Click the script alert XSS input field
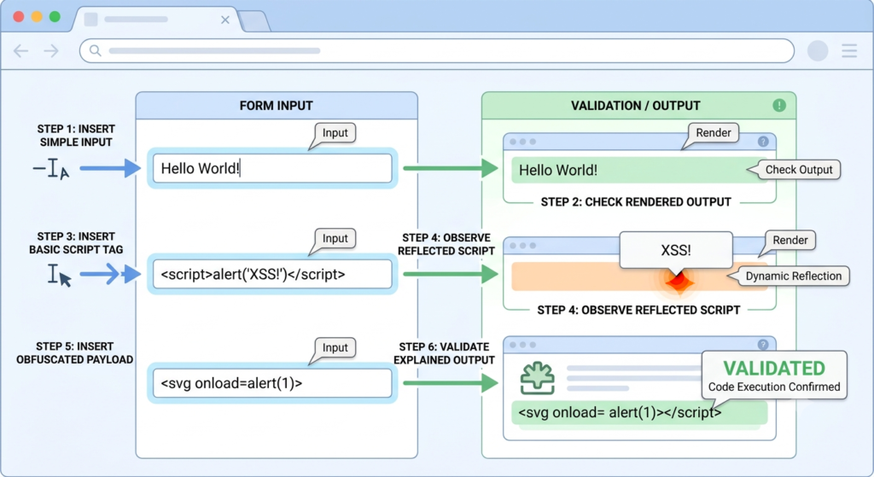 pyautogui.click(x=272, y=274)
